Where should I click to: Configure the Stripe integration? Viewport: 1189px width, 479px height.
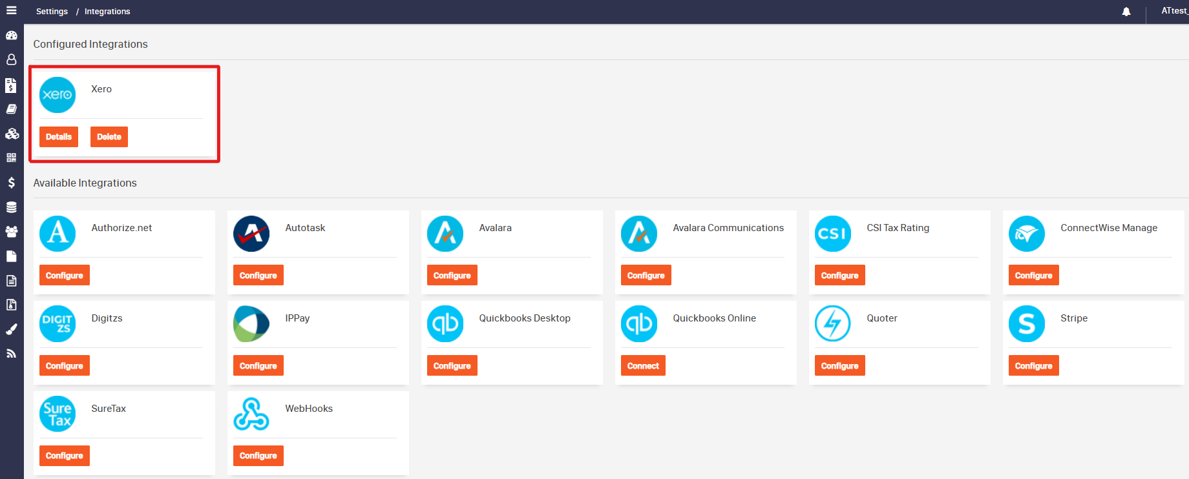click(x=1034, y=365)
